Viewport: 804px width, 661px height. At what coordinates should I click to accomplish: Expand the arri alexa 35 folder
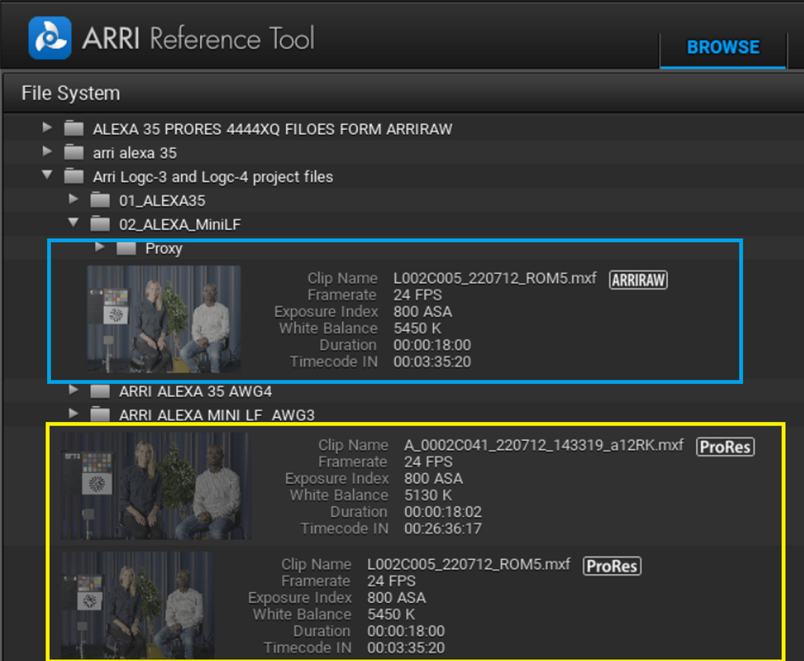click(x=46, y=151)
